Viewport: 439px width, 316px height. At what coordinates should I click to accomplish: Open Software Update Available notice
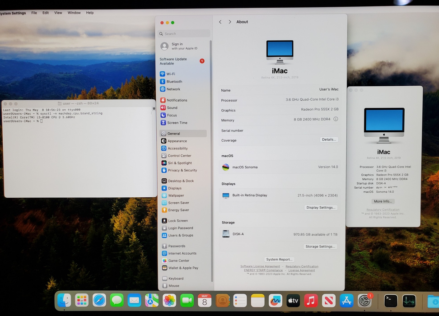coord(182,61)
